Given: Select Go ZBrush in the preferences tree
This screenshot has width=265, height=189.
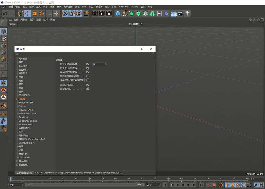Looking at the screenshot, I should coord(24,157).
